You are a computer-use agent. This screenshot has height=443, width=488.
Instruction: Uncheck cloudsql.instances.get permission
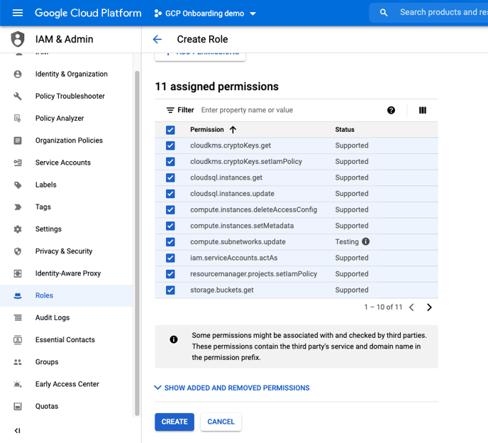click(170, 177)
